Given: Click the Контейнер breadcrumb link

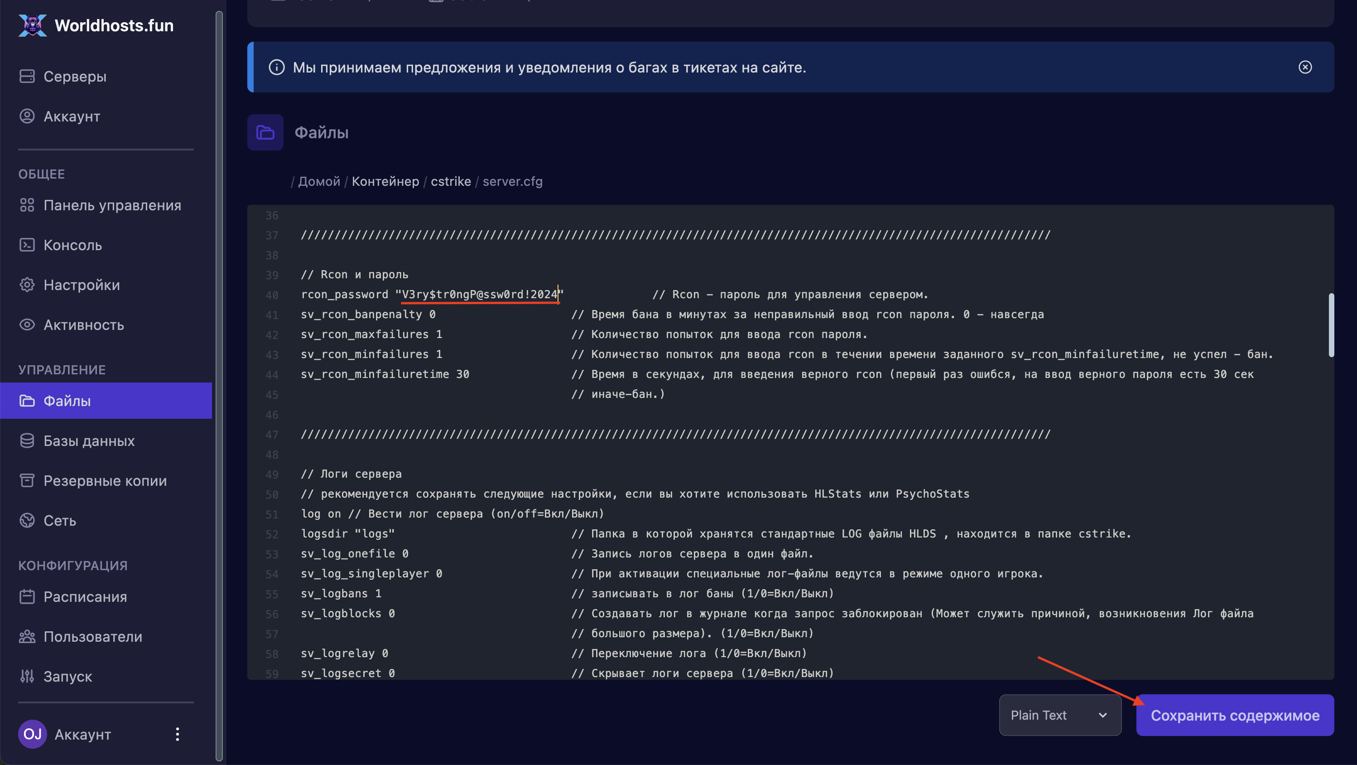Looking at the screenshot, I should pos(385,181).
